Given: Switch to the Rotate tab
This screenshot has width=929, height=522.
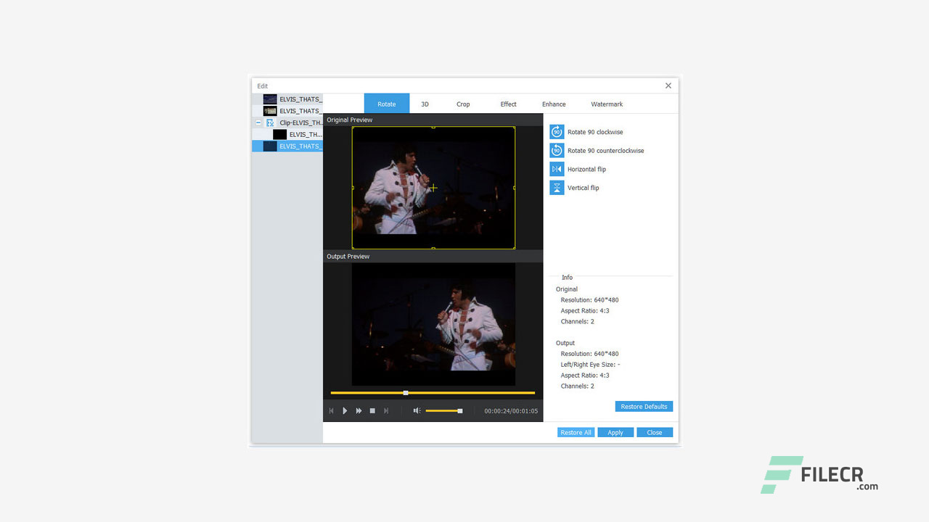Looking at the screenshot, I should [x=387, y=104].
